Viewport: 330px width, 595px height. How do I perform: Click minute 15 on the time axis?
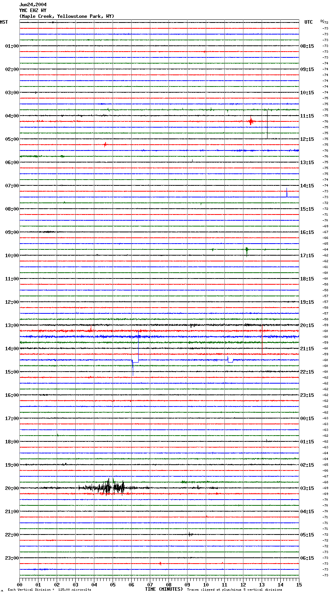299,585
